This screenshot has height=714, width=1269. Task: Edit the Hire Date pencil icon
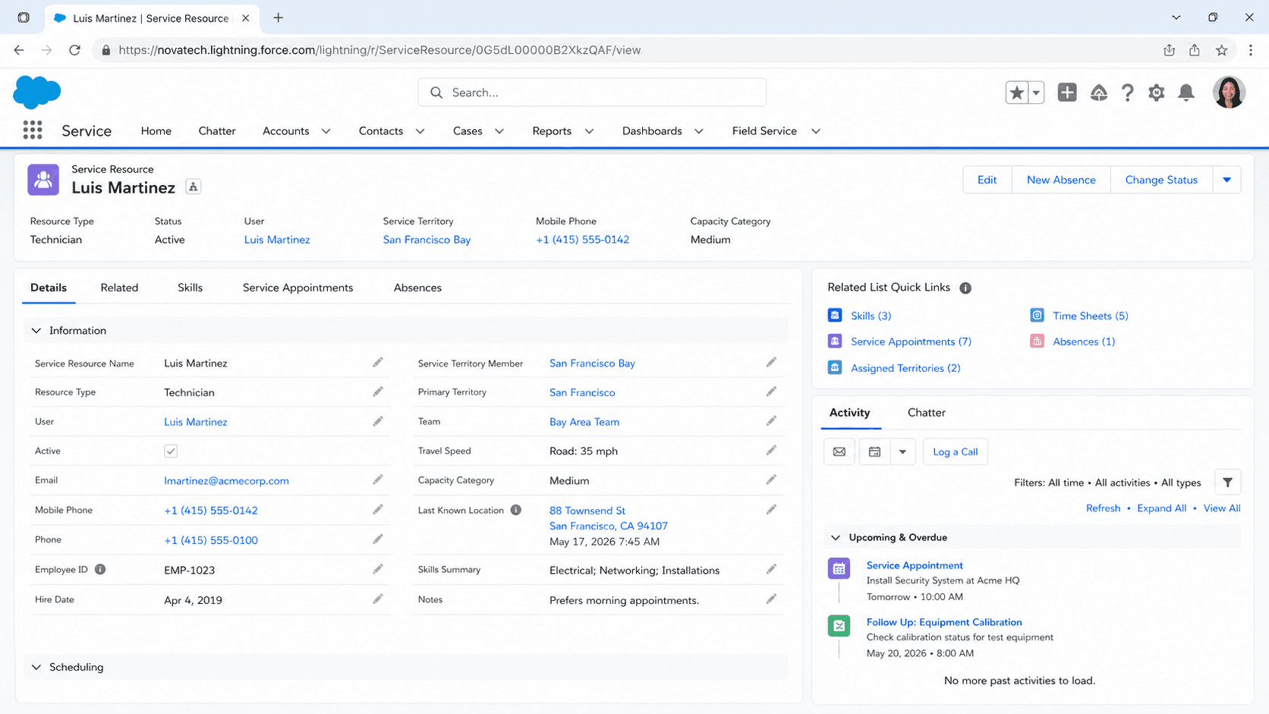378,599
